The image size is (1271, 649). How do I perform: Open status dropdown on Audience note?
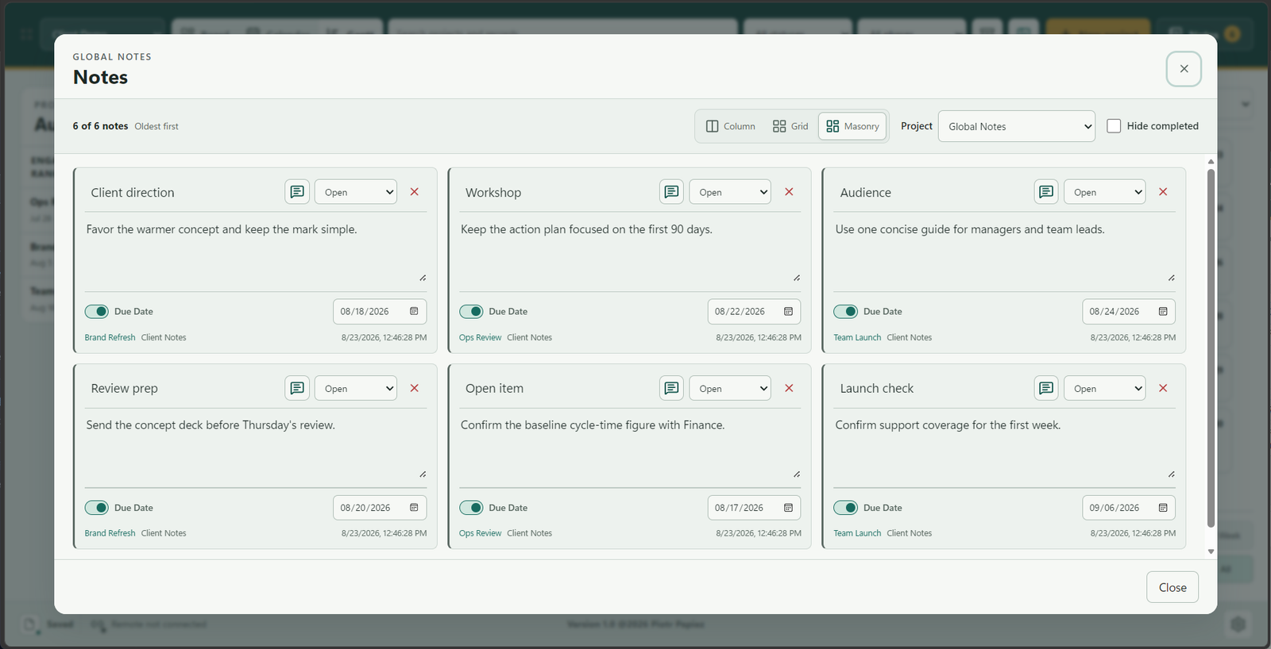click(x=1104, y=192)
